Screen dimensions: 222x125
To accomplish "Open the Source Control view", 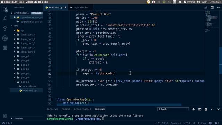I will pyautogui.click(x=5, y=28).
